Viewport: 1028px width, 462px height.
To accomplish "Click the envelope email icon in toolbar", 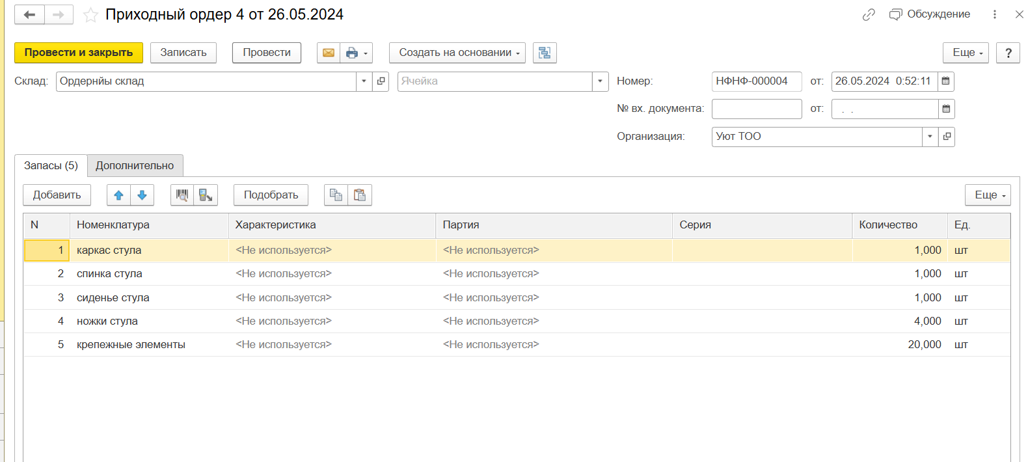I will (x=329, y=53).
